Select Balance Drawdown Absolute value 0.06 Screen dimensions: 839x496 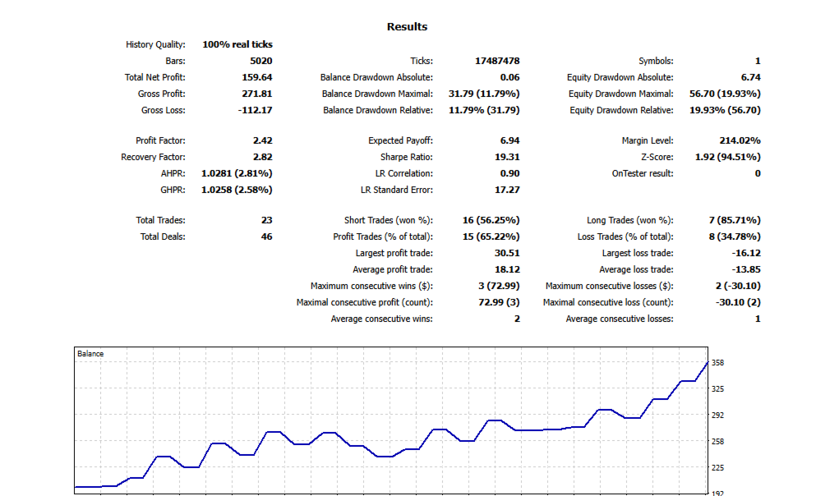[509, 77]
